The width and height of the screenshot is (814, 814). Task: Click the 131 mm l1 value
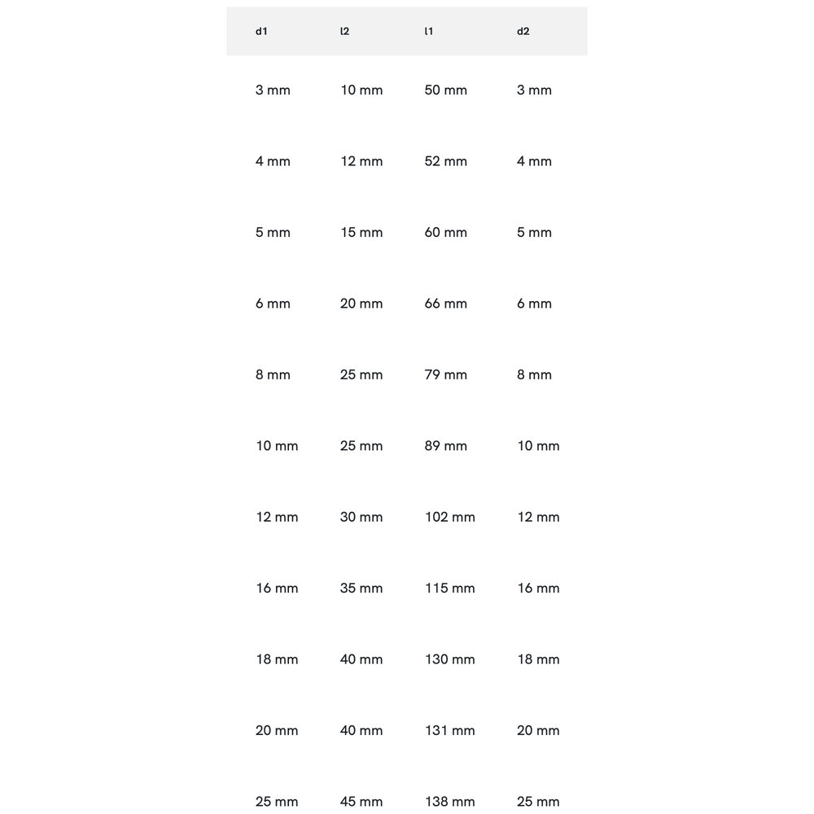point(450,731)
